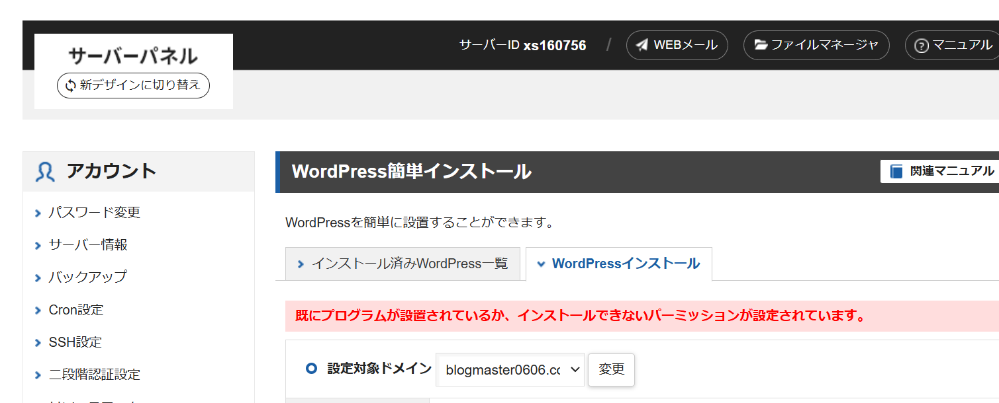This screenshot has height=403, width=999.
Task: Select the WordPressインストール tab
Action: tap(619, 264)
